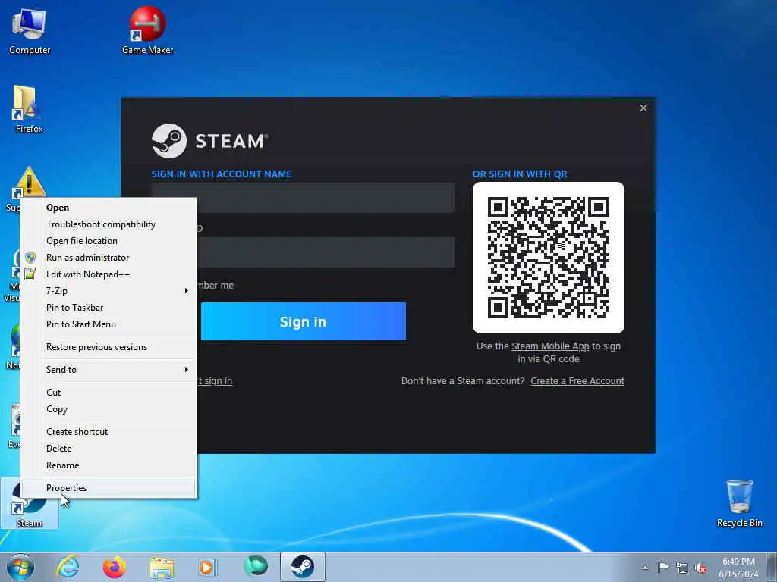Screen dimensions: 777x582
Task: Click the green round taskbar app icon
Action: pos(255,566)
